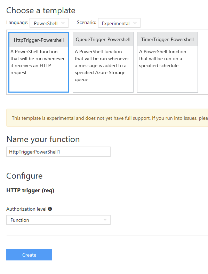208x274 pixels.
Task: Click the TimerTrigger-Powershell card title header
Action: tap(167, 39)
